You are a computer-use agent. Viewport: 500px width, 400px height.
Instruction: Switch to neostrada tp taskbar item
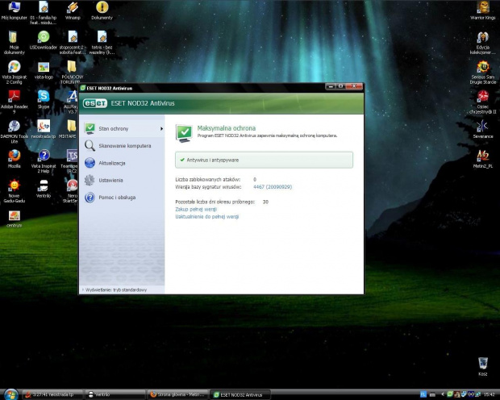[x=52, y=394]
